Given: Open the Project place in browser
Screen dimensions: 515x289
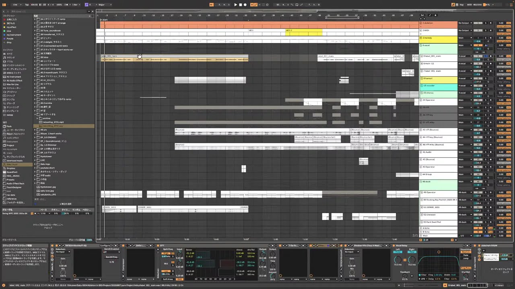Looking at the screenshot, I should point(10,145).
